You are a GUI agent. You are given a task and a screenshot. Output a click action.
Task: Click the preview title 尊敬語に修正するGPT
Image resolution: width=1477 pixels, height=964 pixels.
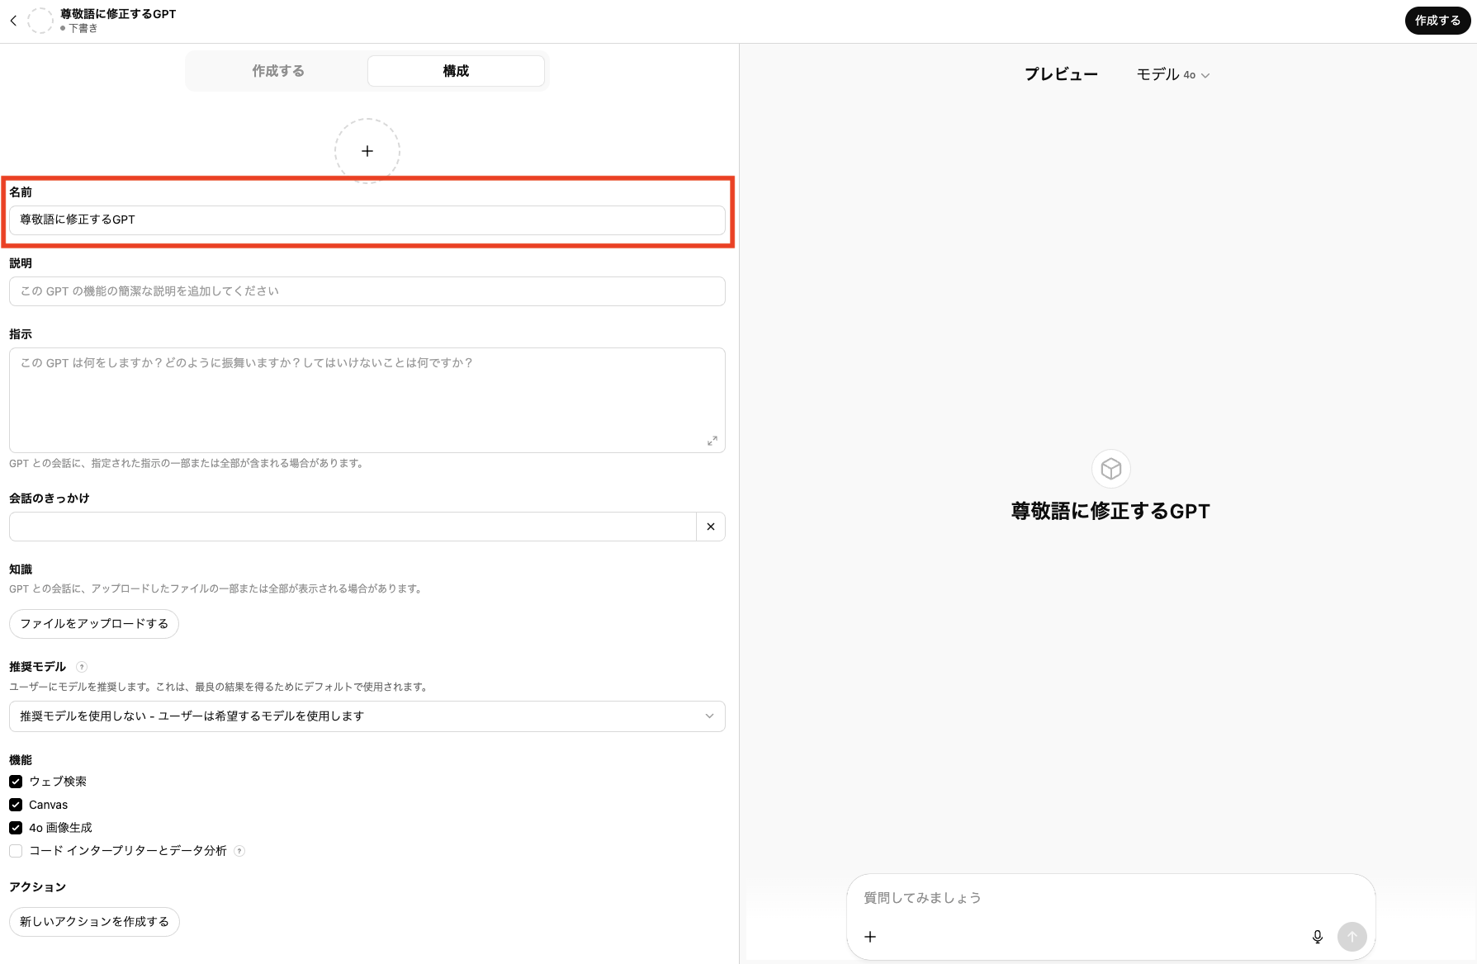(x=1110, y=512)
